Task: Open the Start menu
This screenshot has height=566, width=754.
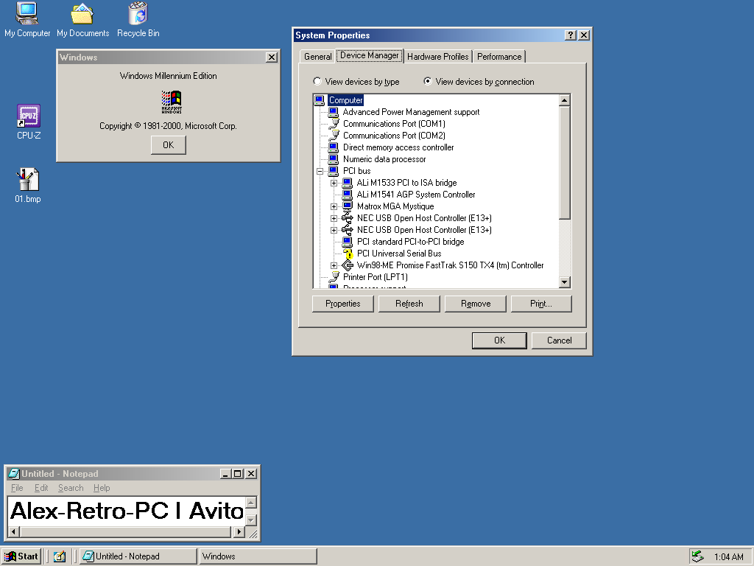Action: click(x=21, y=556)
